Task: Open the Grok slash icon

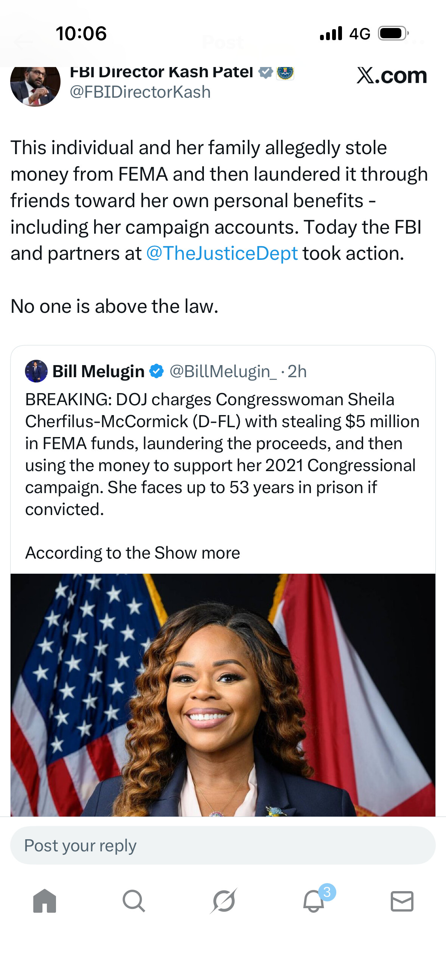Action: (224, 901)
